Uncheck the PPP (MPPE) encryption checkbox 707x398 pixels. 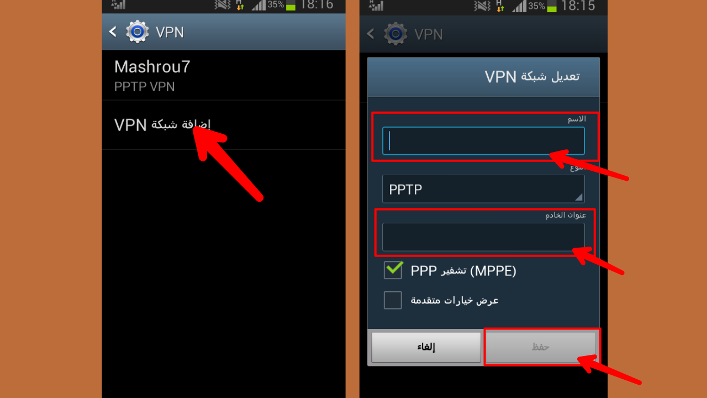pos(393,270)
